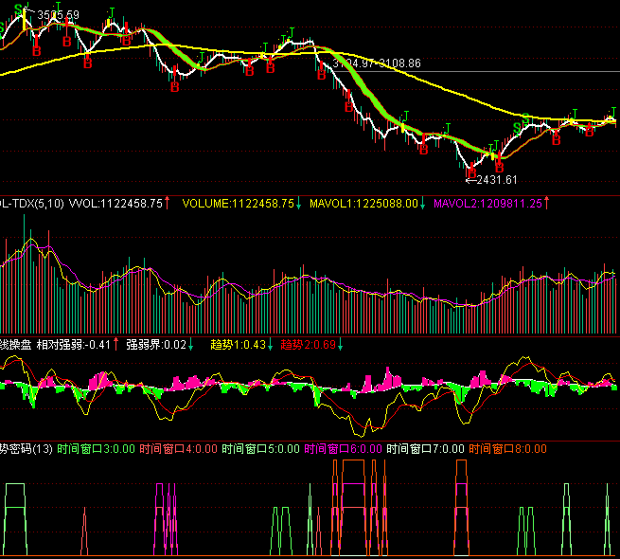Click the green S marker beside 3505.59 high
Image resolution: width=620 pixels, height=559 pixels.
[x=19, y=9]
